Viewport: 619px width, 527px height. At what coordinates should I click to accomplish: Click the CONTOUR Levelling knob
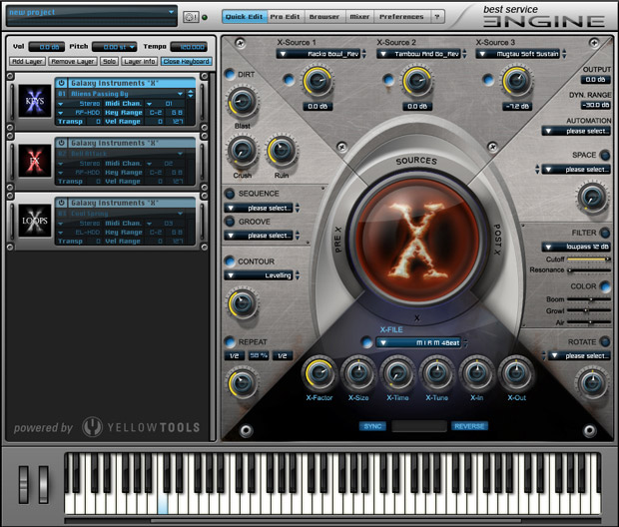242,303
